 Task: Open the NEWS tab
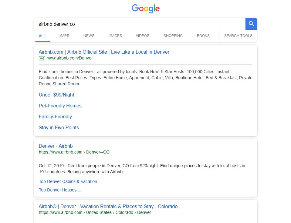click(x=89, y=36)
